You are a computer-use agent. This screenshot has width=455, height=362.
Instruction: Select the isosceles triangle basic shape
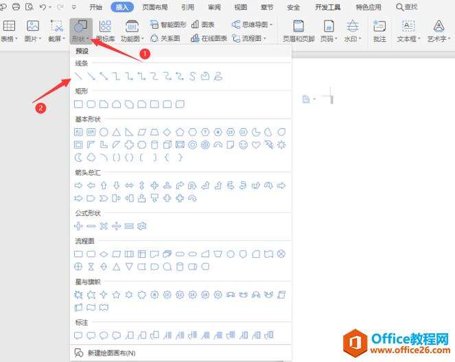pos(117,132)
